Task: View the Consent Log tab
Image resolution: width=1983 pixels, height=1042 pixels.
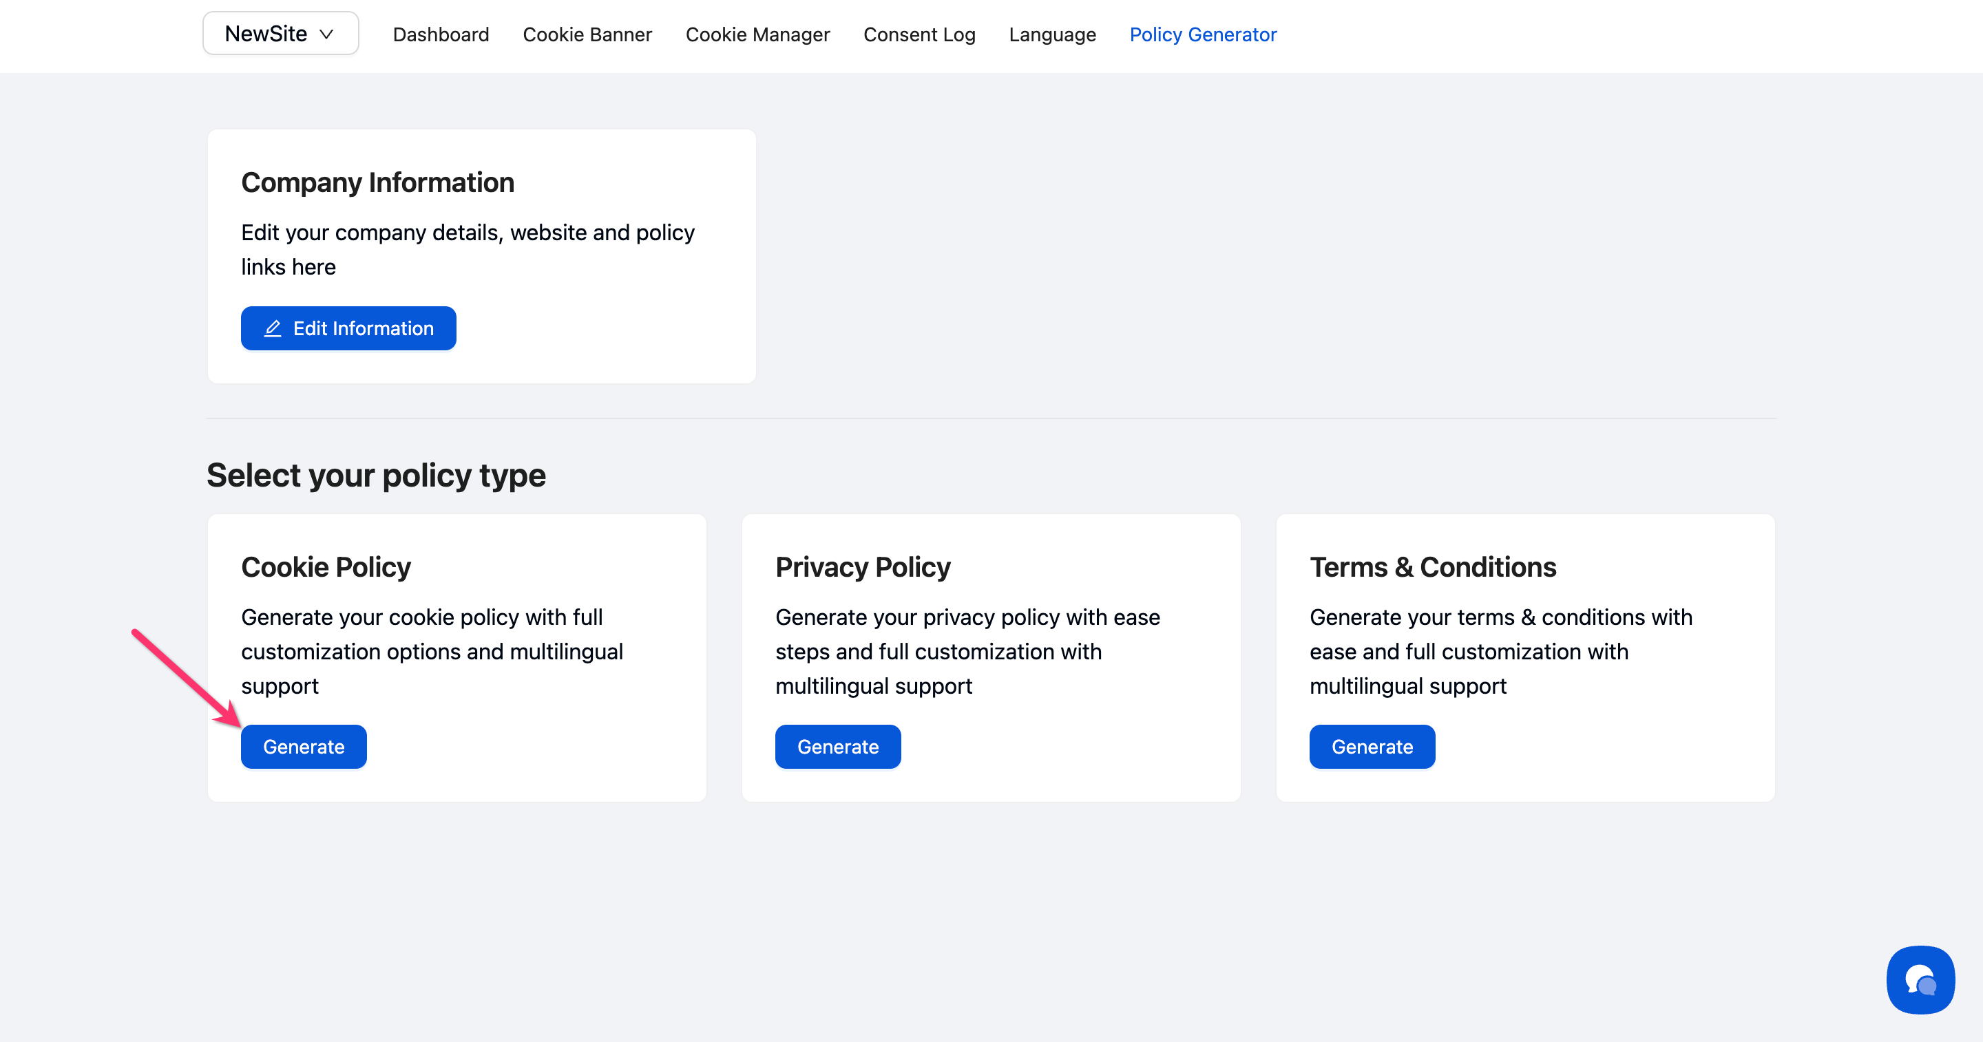Action: (x=919, y=34)
